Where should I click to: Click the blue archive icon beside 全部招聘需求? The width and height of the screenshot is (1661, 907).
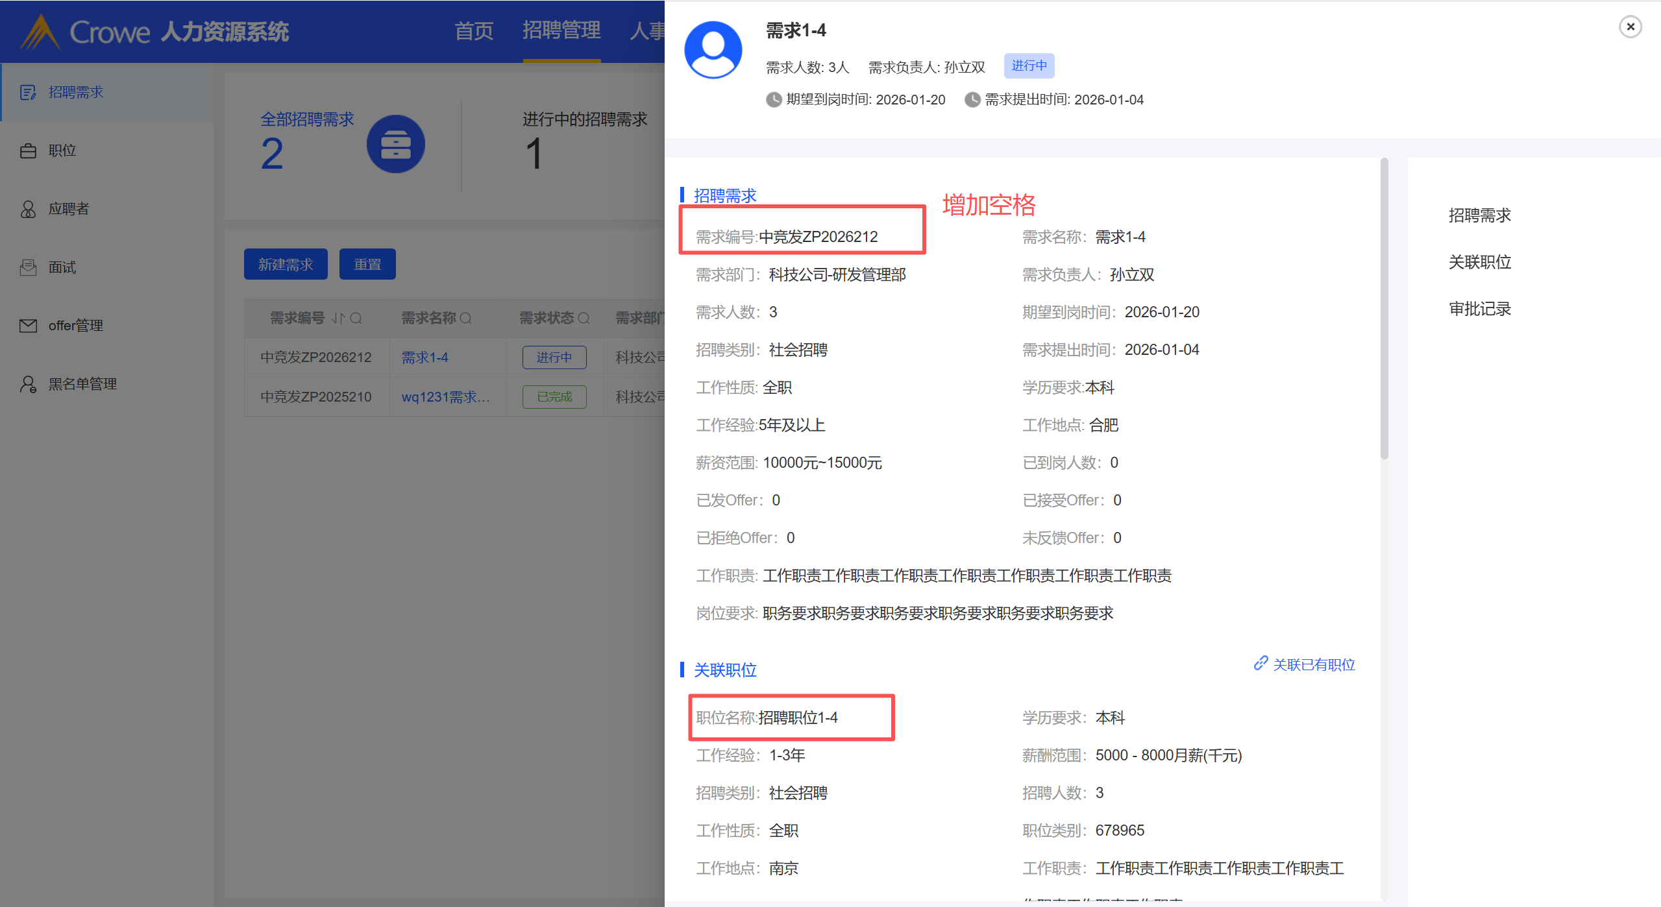[395, 144]
